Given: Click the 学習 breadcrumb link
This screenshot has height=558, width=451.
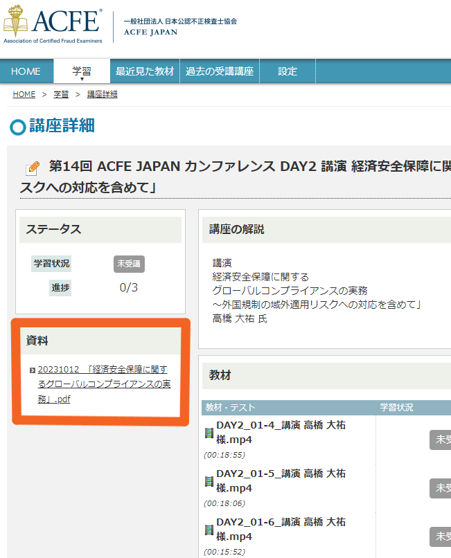Looking at the screenshot, I should (61, 94).
